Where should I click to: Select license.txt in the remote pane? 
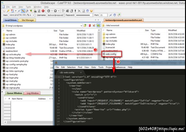point(110,47)
